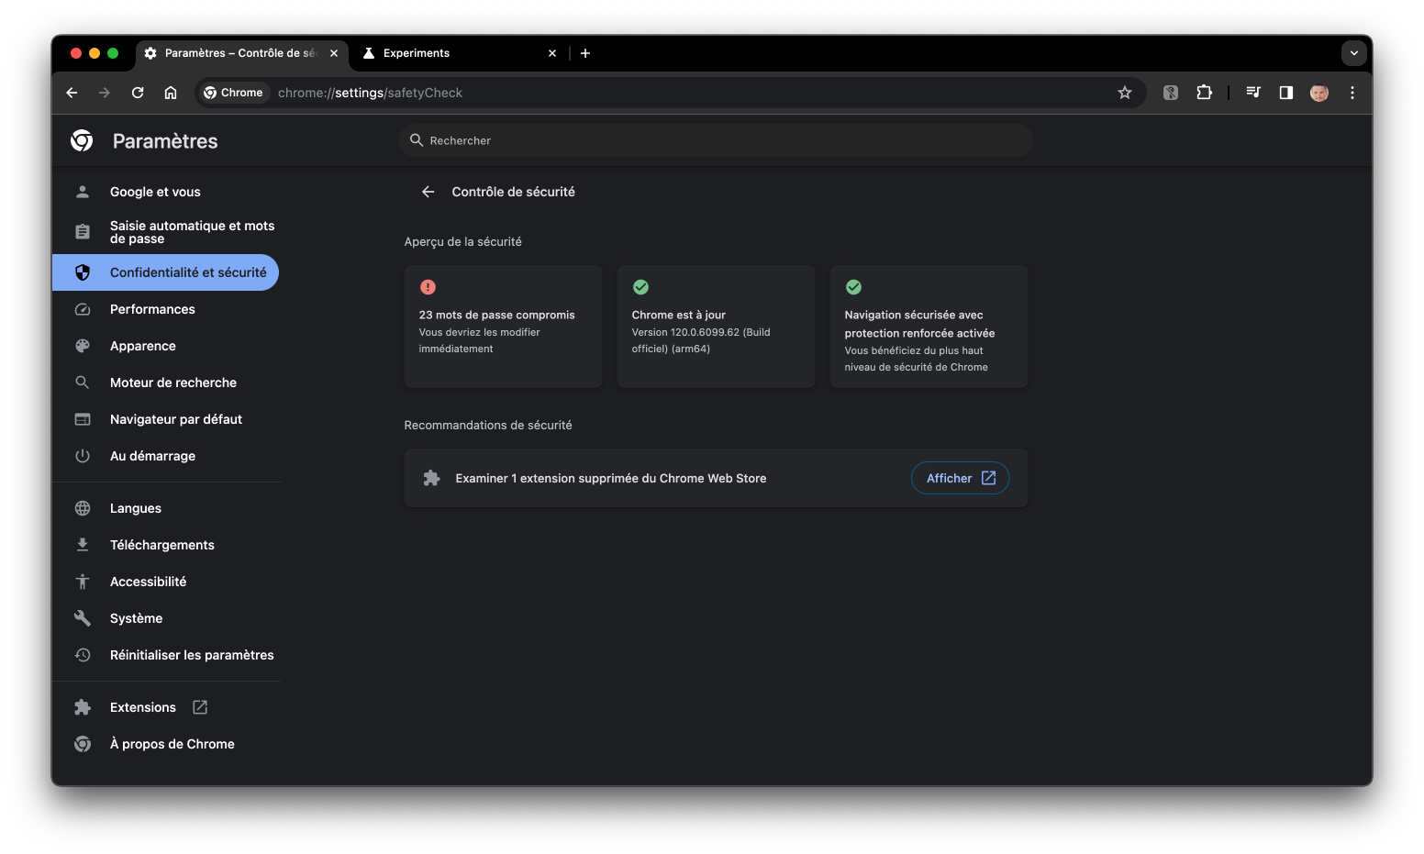
Task: Click the green check on Chrome est à jour
Action: [x=640, y=287]
